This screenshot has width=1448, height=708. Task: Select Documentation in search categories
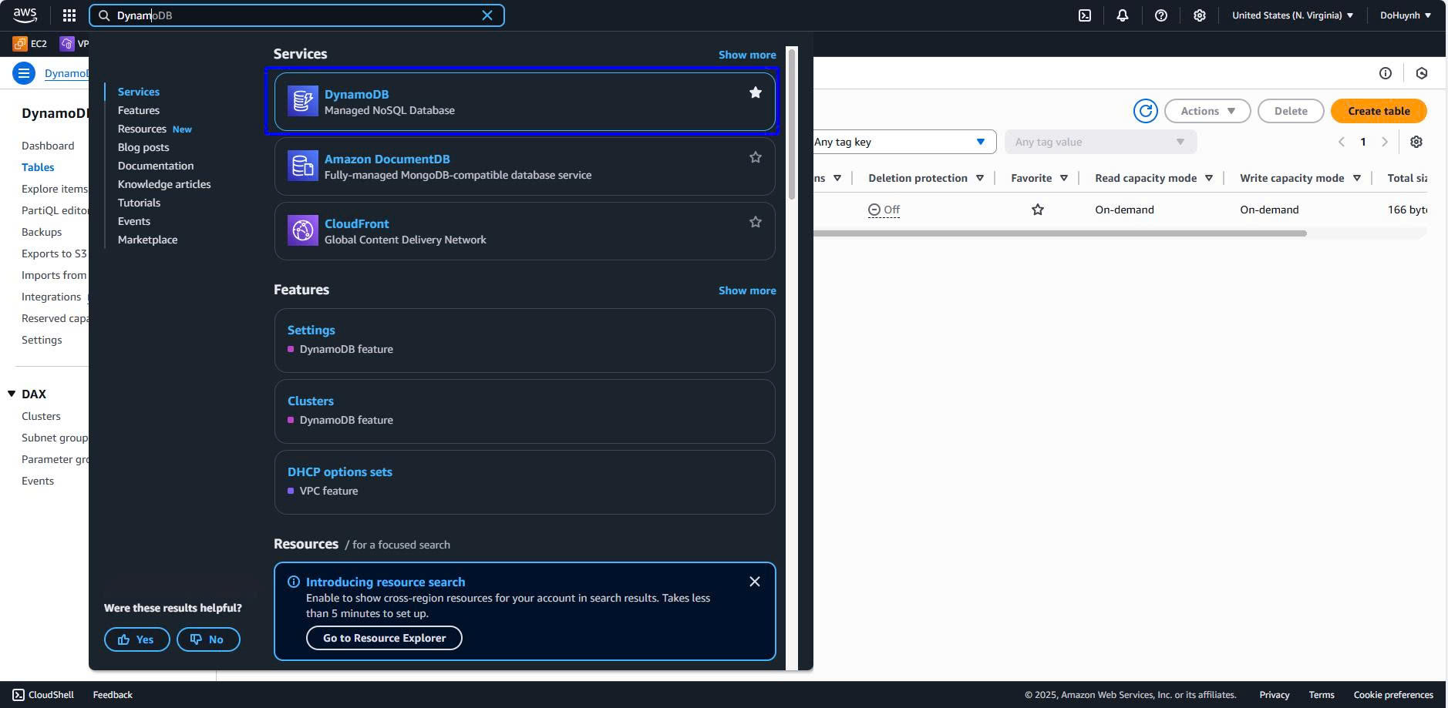[x=156, y=166]
